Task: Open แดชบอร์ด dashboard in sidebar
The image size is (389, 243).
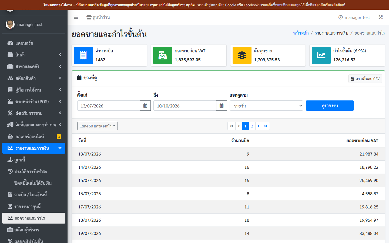Action: (34, 43)
